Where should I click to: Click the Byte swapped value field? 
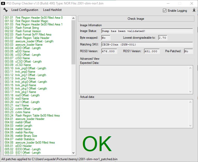pyautogui.click(x=106, y=38)
